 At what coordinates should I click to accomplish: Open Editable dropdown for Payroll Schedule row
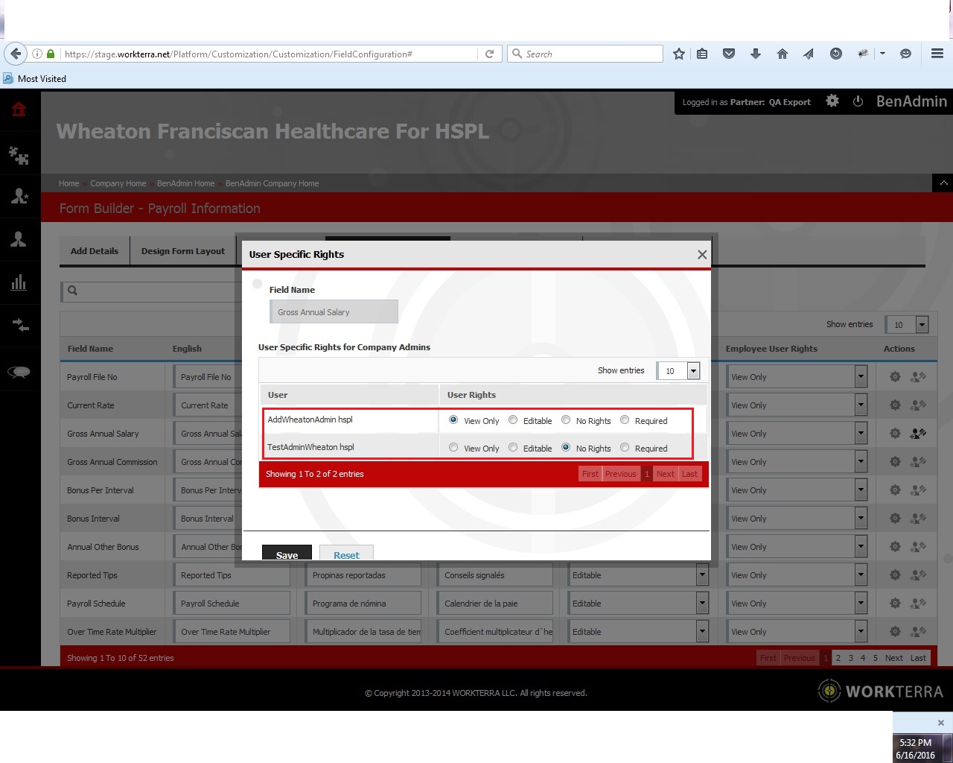coord(637,604)
